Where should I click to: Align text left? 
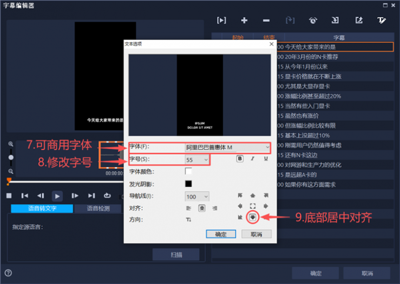coord(188,208)
